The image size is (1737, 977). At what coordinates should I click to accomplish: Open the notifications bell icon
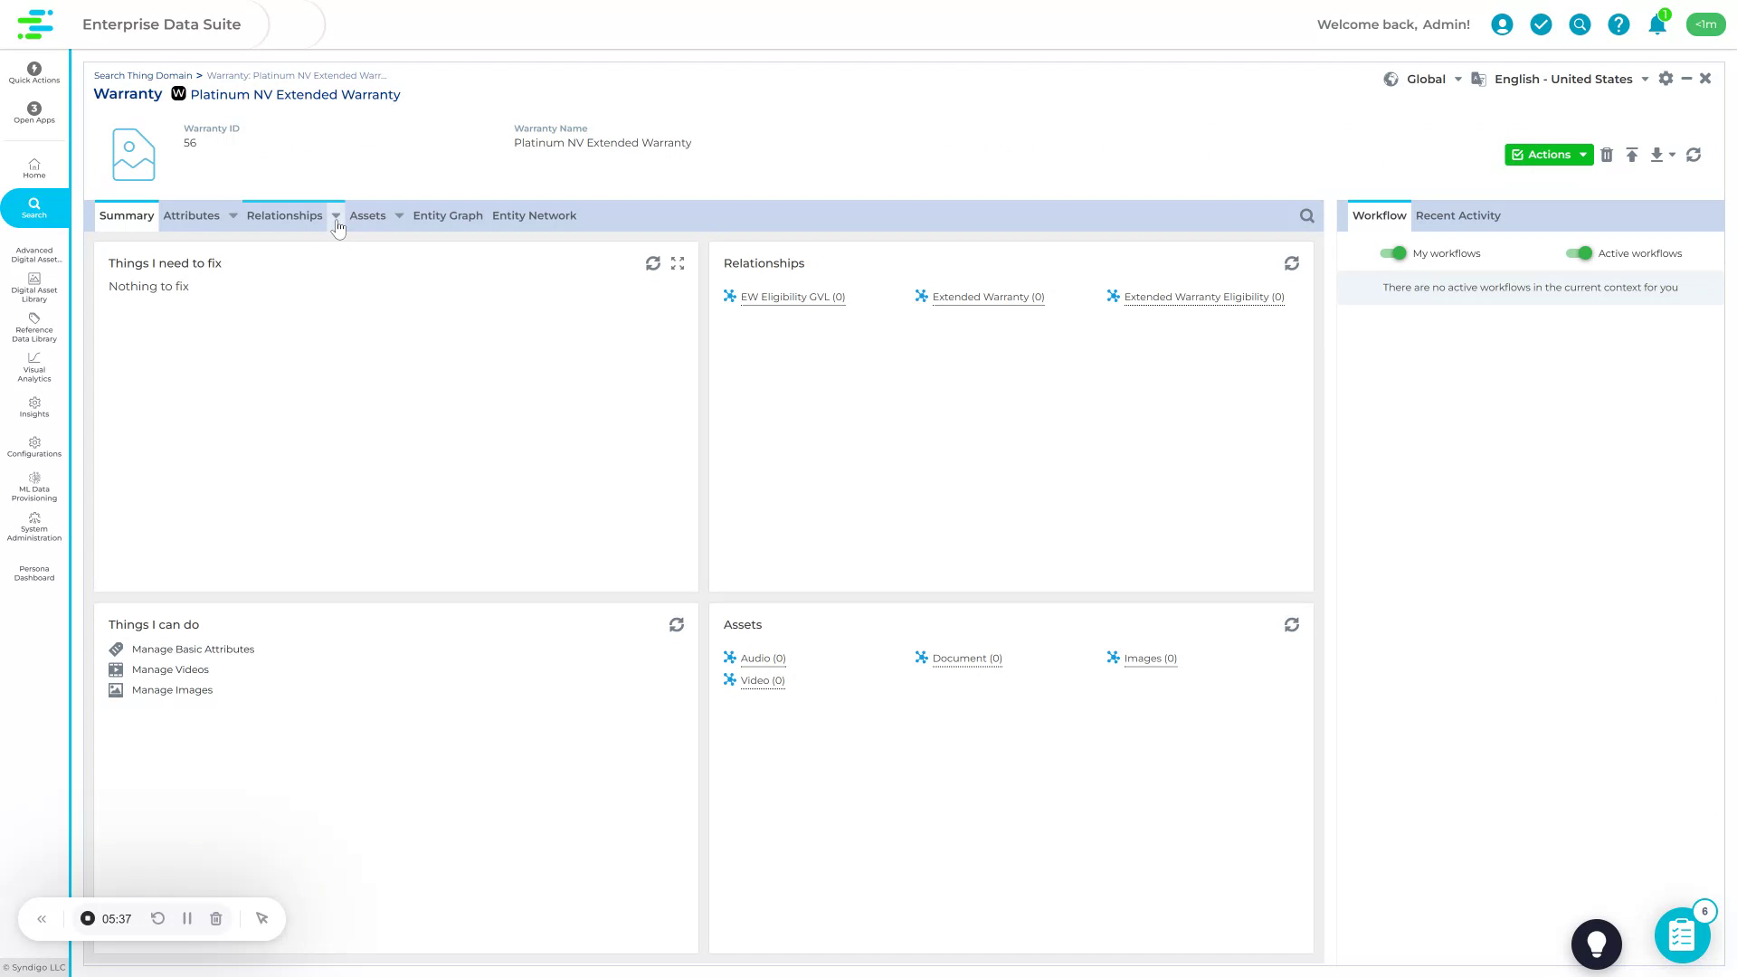coord(1657,24)
